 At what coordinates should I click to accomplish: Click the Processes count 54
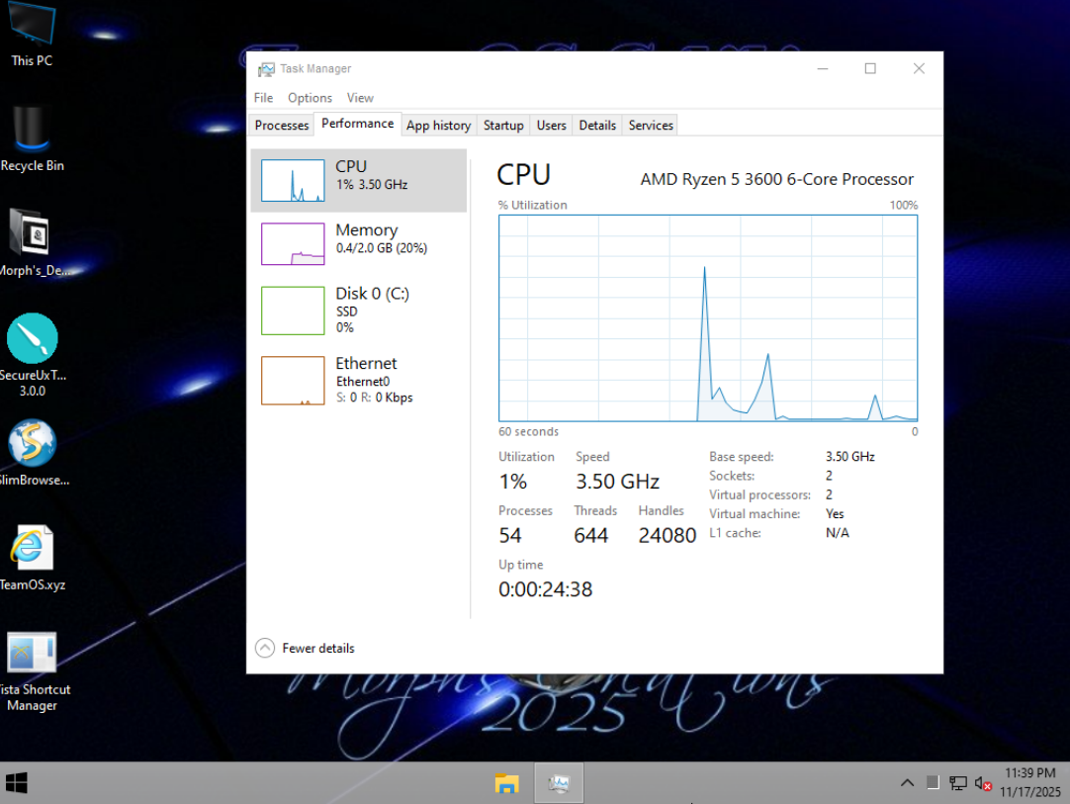509,535
